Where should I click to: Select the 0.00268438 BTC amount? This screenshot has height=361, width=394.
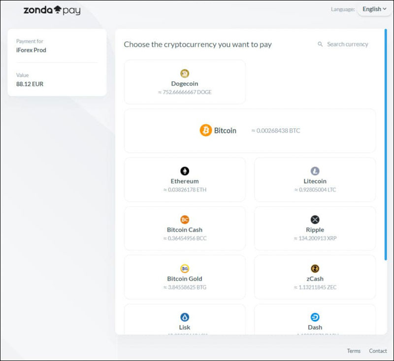(x=275, y=131)
